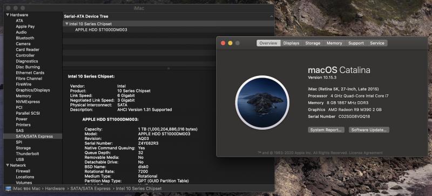This screenshot has width=432, height=196.
Task: Select Audio in the sidebar
Action: (x=21, y=32)
